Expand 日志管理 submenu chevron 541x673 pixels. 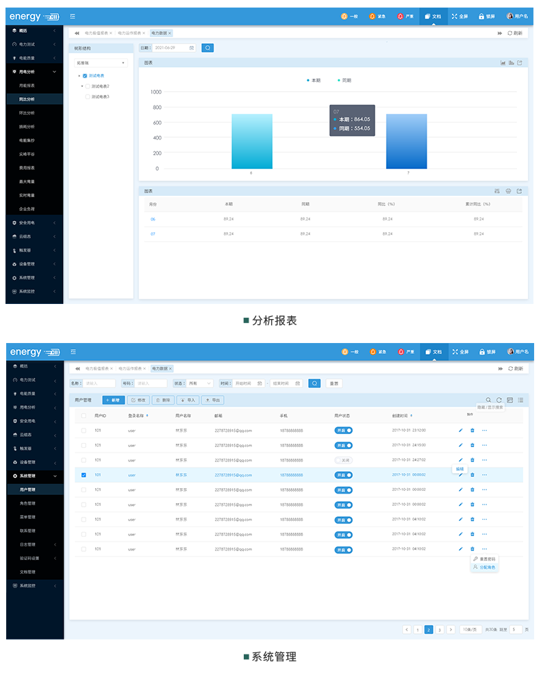click(55, 545)
